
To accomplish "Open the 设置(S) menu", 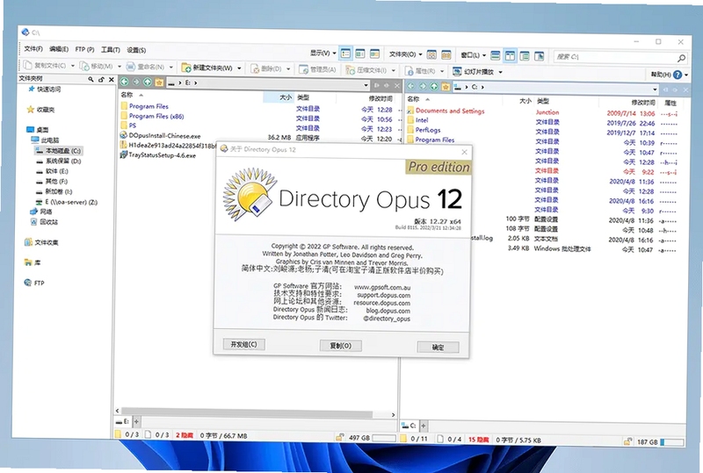I will coord(136,50).
